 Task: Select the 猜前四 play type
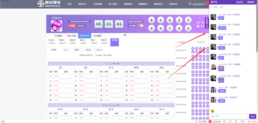point(73,42)
